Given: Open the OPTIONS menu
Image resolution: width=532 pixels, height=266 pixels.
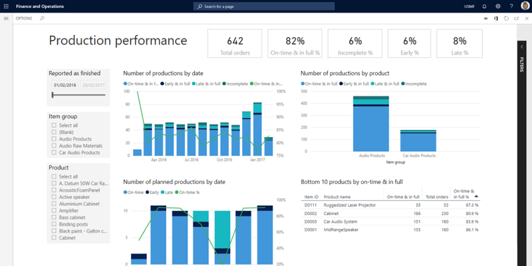Looking at the screenshot, I should pyautogui.click(x=23, y=18).
